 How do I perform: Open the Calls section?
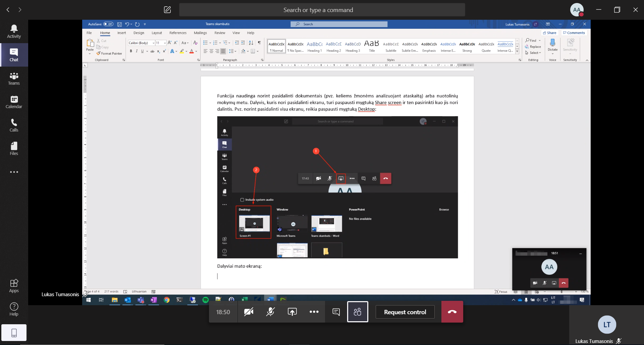[x=14, y=125]
